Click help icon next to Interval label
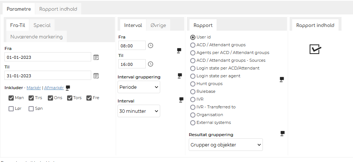This screenshot has height=162, width=353. click(x=181, y=100)
